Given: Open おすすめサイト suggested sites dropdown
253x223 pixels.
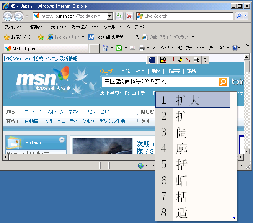Looking at the screenshot, I should 66,37.
